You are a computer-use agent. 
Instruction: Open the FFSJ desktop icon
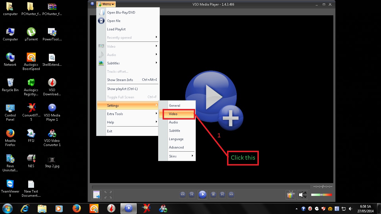coord(31,135)
